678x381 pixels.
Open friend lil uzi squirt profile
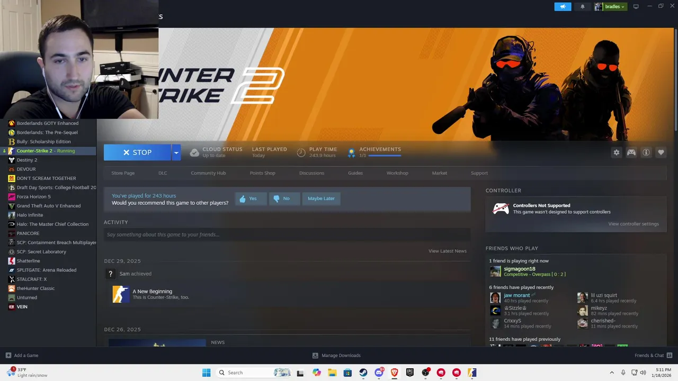click(604, 295)
